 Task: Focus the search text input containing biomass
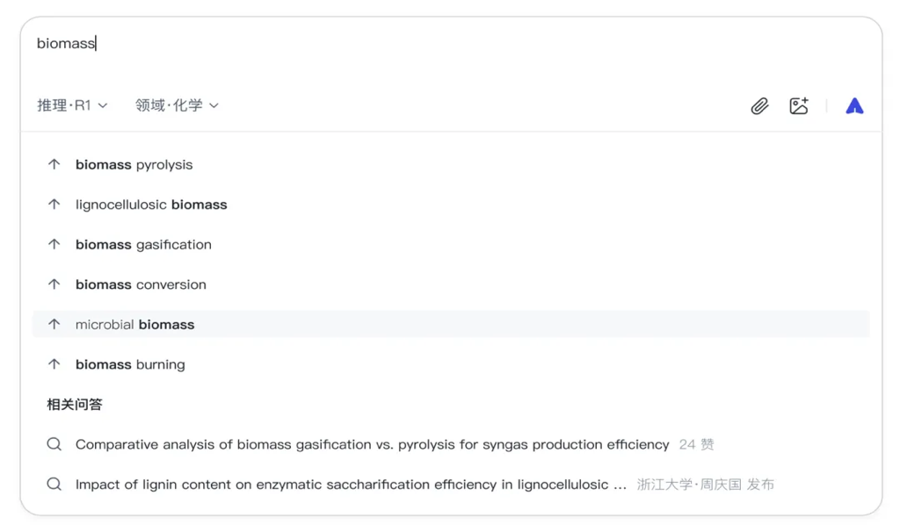451,44
